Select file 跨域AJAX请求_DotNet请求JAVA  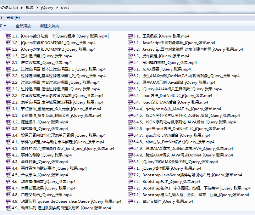point(180,149)
